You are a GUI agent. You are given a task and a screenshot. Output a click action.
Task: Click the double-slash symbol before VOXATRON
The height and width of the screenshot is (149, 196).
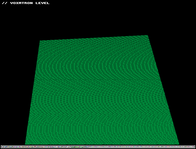(5, 3)
